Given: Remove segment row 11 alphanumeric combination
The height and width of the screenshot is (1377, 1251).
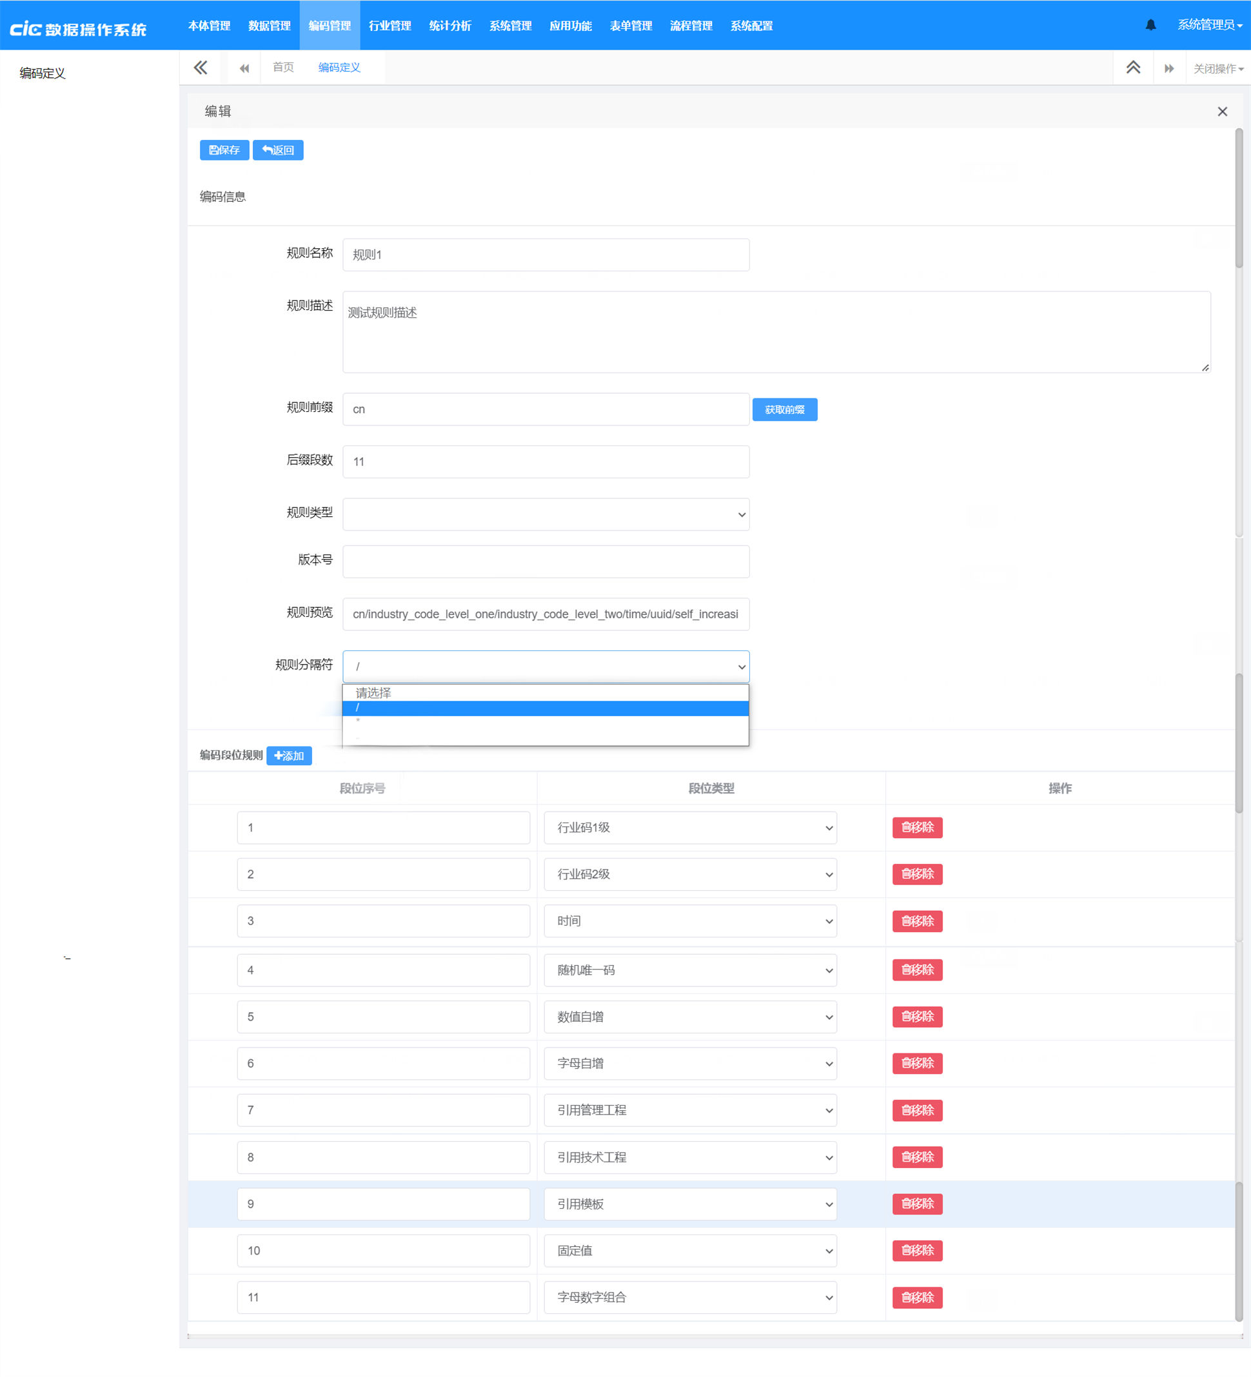Looking at the screenshot, I should tap(917, 1297).
